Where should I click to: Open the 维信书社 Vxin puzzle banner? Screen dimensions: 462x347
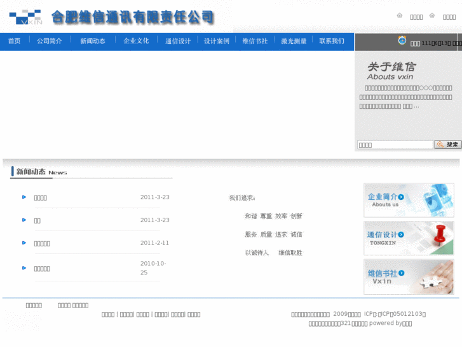pyautogui.click(x=409, y=277)
